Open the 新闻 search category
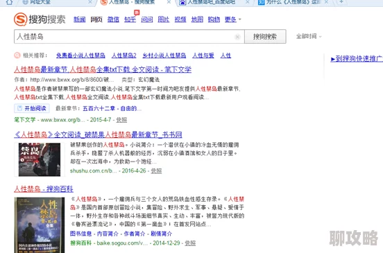Viewport: 383px width, 253px height. pos(80,19)
